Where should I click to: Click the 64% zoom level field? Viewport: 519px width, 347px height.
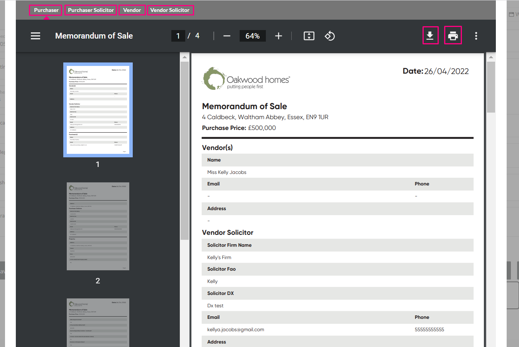pos(253,36)
